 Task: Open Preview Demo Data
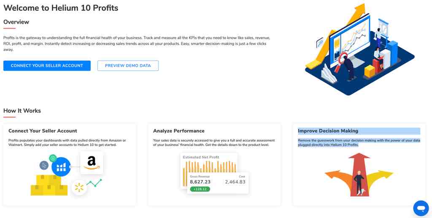pos(128,65)
